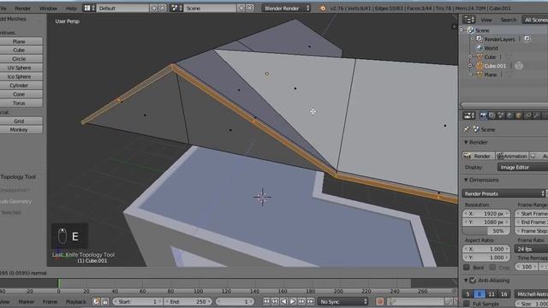Image resolution: width=548 pixels, height=308 pixels.
Task: Click the World globe icon in the outliner
Action: pyautogui.click(x=479, y=48)
